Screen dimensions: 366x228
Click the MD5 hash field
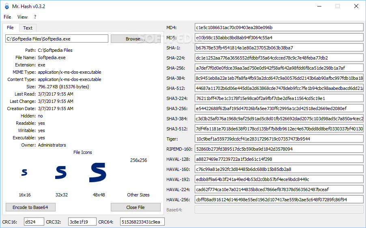point(279,38)
